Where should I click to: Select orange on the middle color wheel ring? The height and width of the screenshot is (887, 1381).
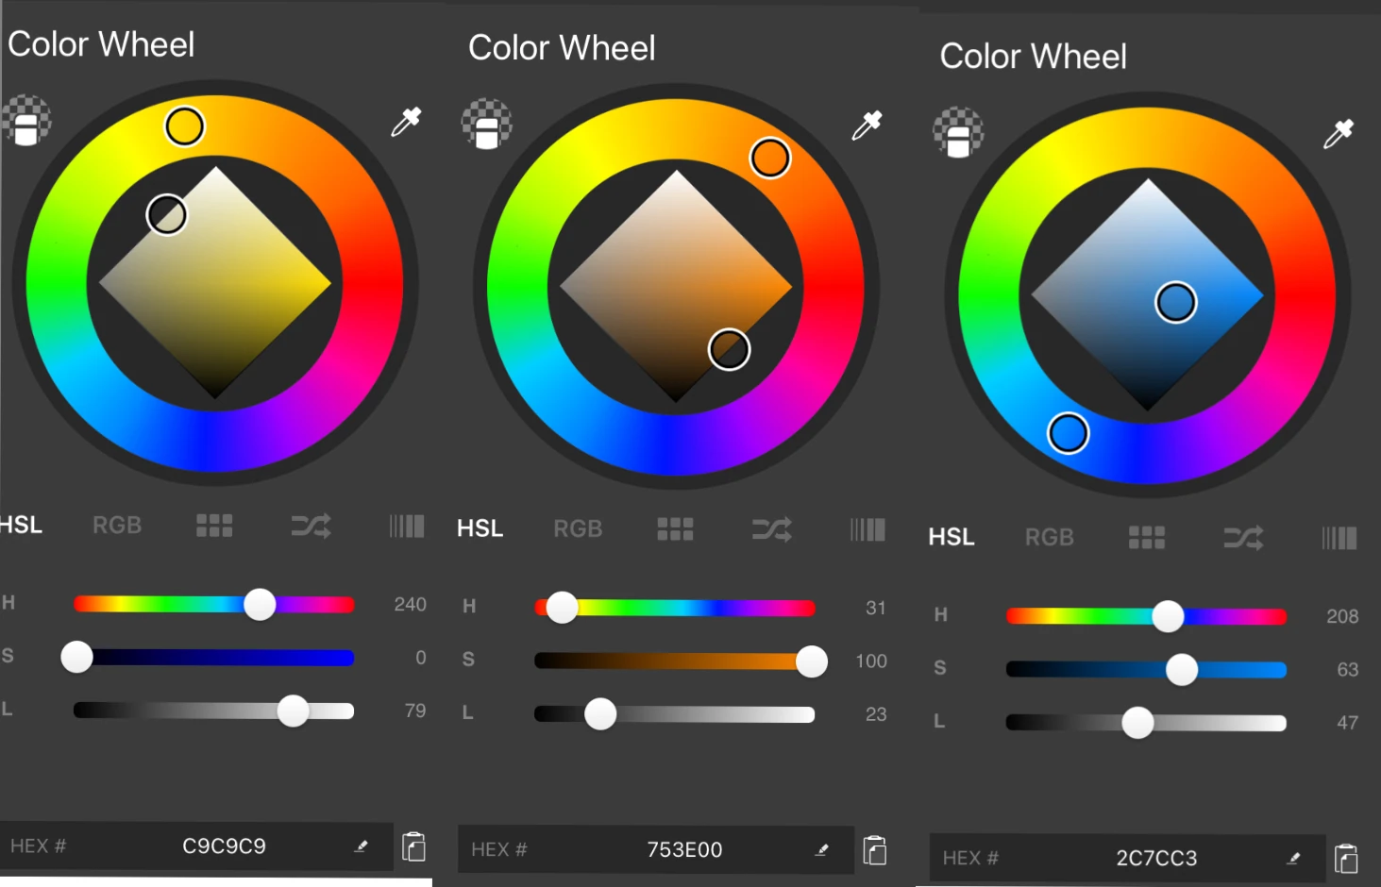coord(770,158)
